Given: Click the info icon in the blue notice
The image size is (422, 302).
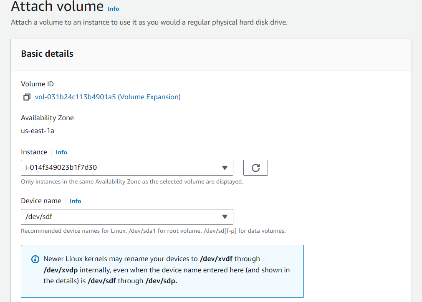Looking at the screenshot, I should click(x=35, y=259).
